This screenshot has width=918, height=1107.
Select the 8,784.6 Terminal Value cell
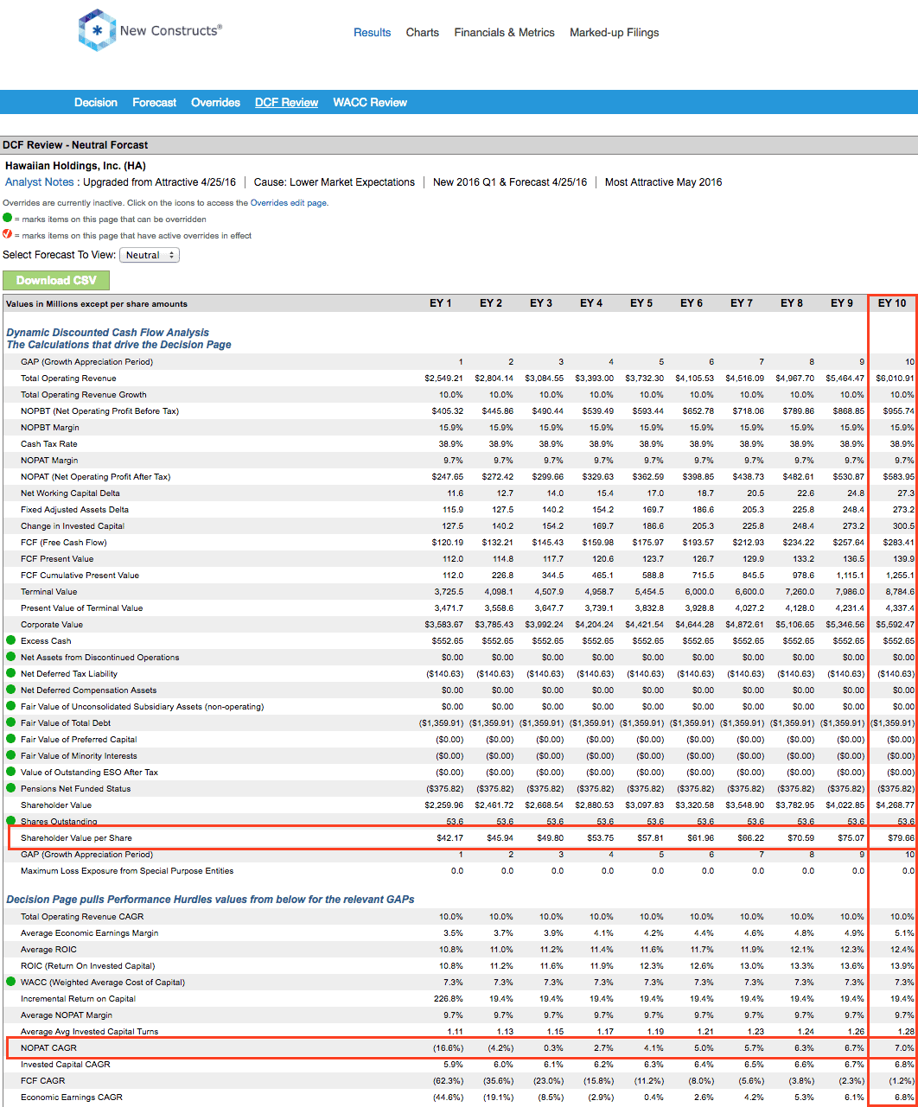901,591
